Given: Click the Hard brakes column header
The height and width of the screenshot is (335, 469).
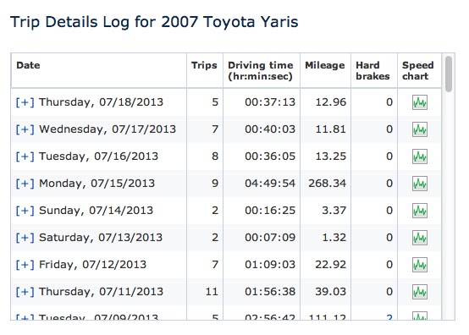Looking at the screenshot, I should (x=374, y=70).
